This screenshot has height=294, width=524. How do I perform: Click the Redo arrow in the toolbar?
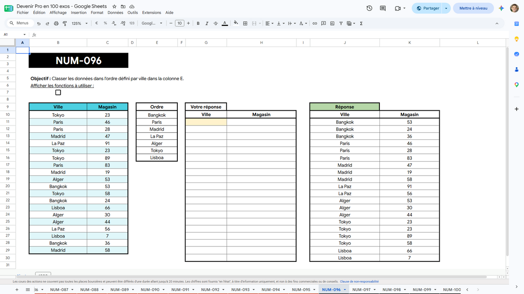coord(47,24)
